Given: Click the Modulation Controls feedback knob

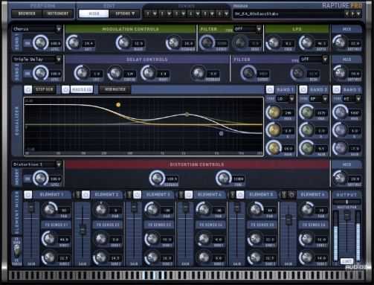Looking at the screenshot, I should (173, 43).
